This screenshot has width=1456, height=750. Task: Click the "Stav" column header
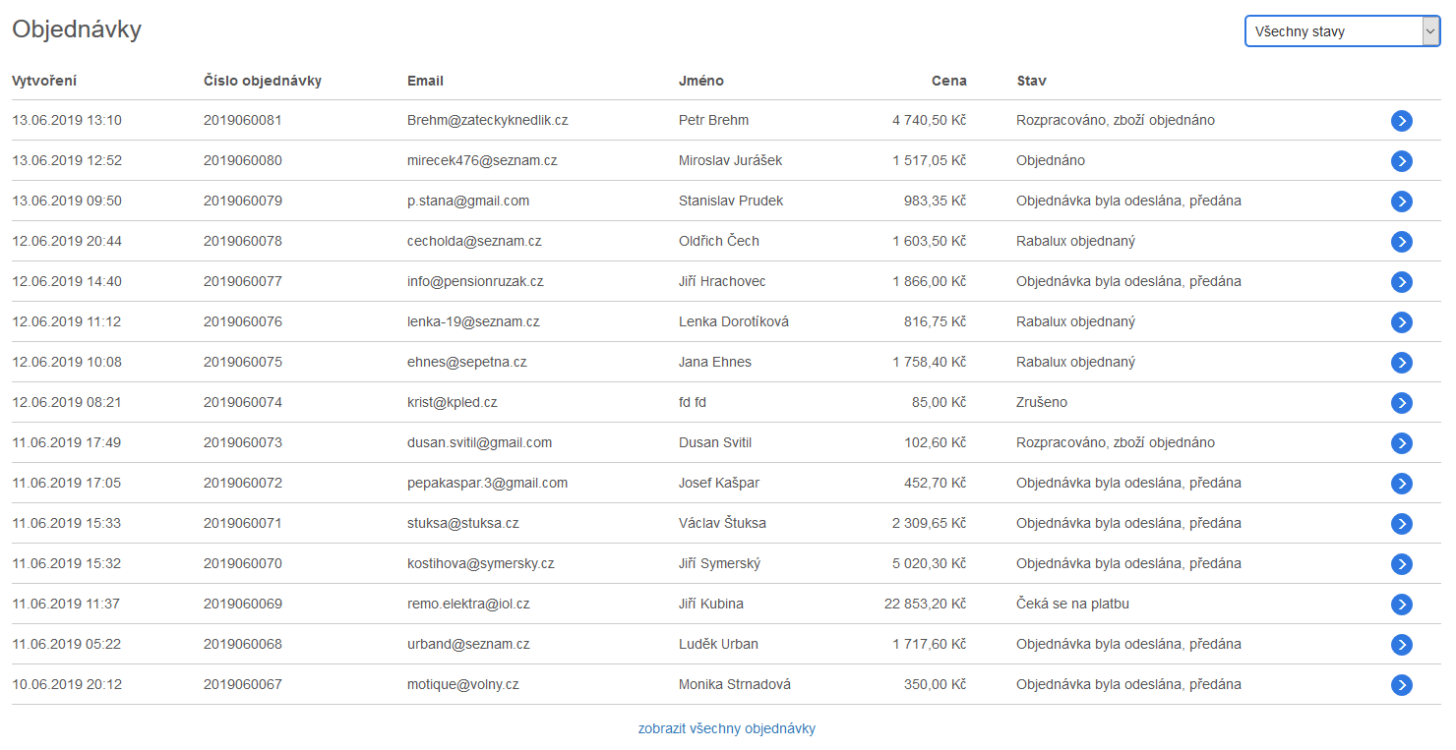[x=1031, y=81]
